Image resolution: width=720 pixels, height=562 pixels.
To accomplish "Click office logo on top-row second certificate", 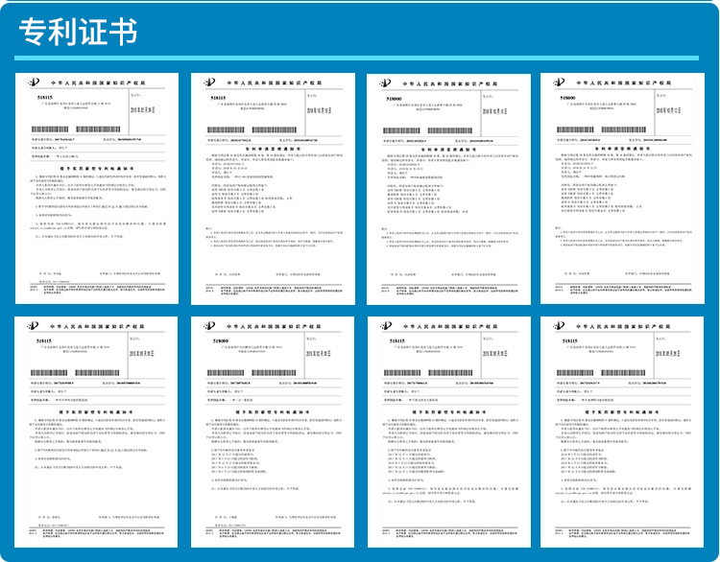I will 209,82.
